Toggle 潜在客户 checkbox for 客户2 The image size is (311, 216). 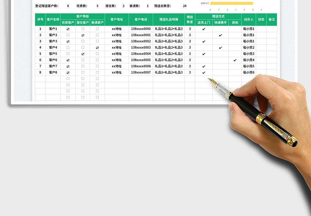point(83,35)
